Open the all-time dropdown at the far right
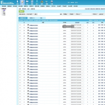Screen dimensions: 105x105 tap(102, 14)
